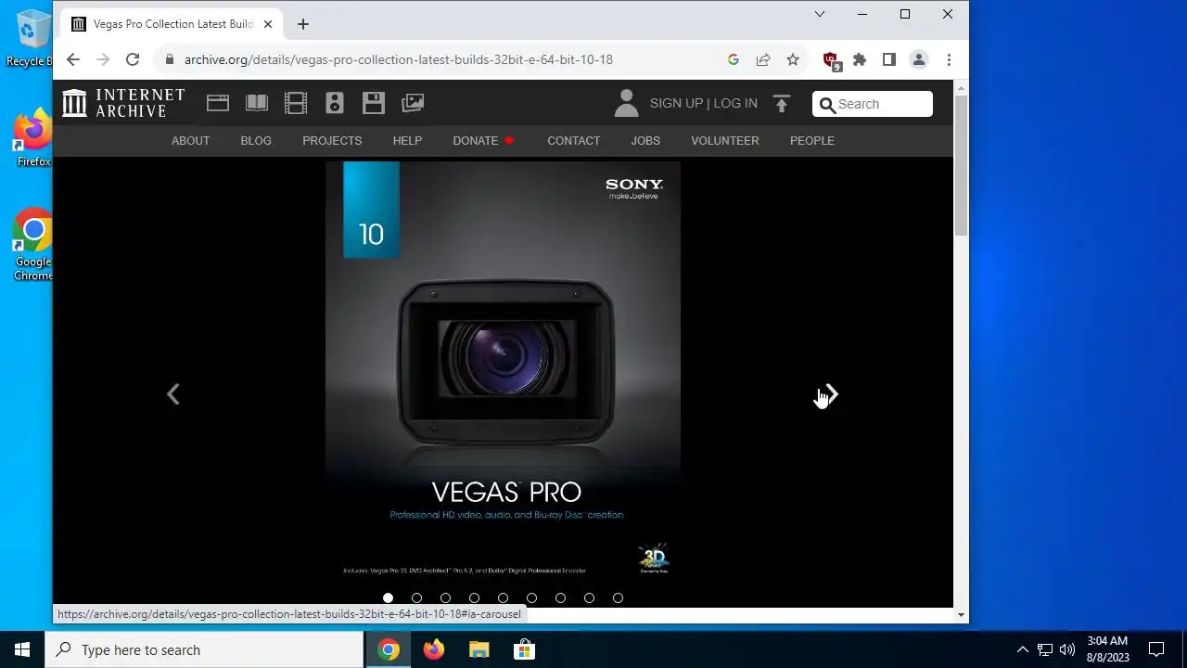Select the sixth carousel dot
The height and width of the screenshot is (668, 1187).
point(531,598)
